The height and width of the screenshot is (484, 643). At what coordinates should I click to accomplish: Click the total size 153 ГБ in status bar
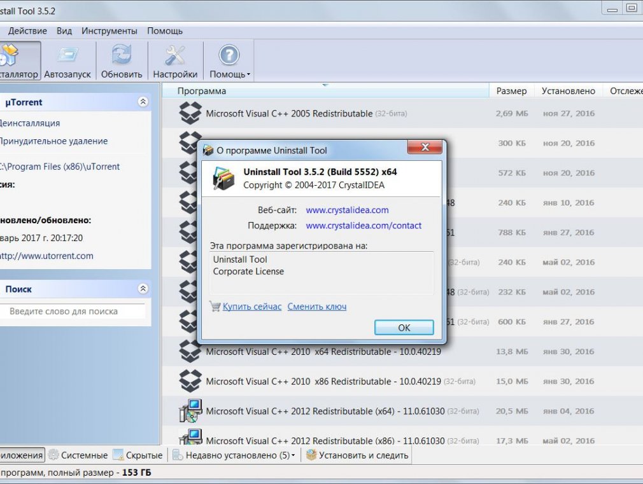click(x=136, y=473)
